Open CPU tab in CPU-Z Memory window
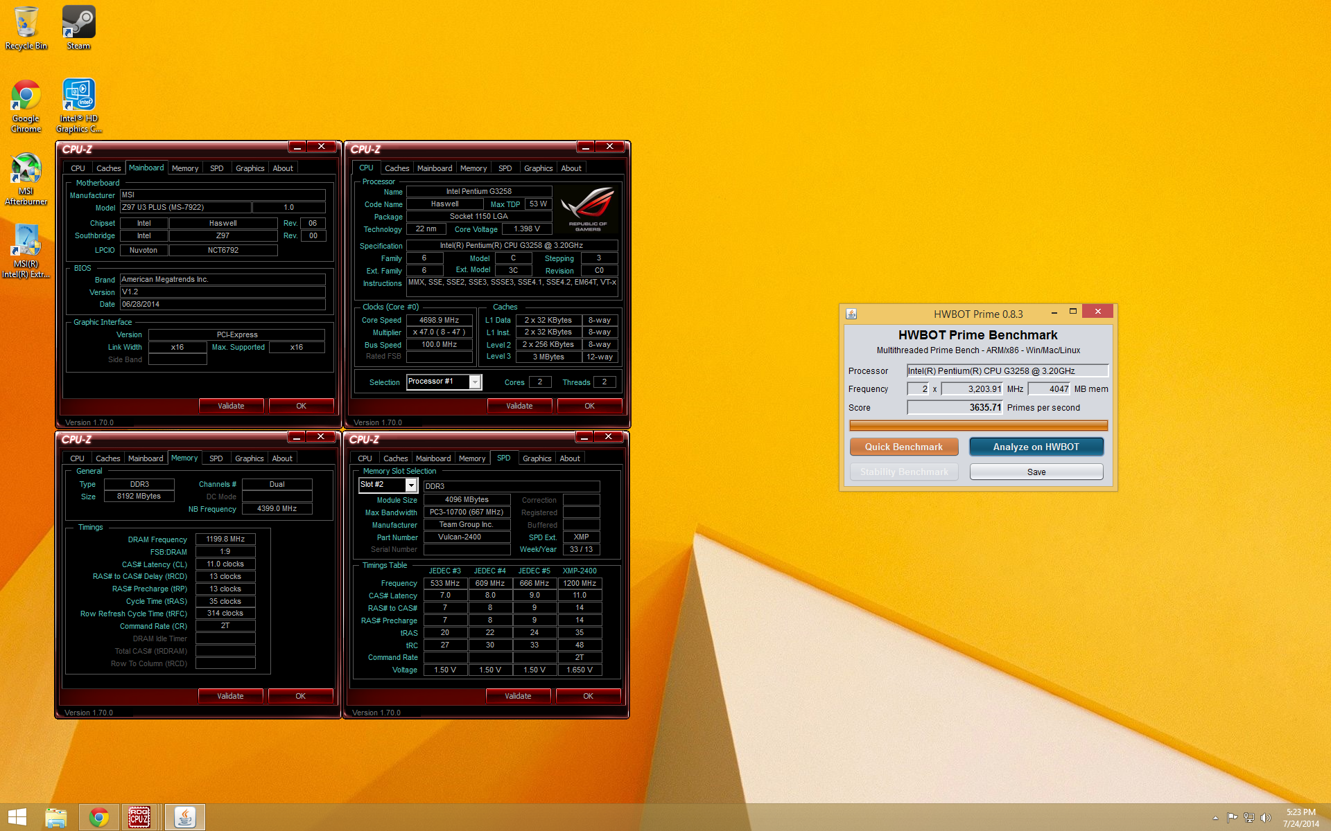 (x=77, y=458)
